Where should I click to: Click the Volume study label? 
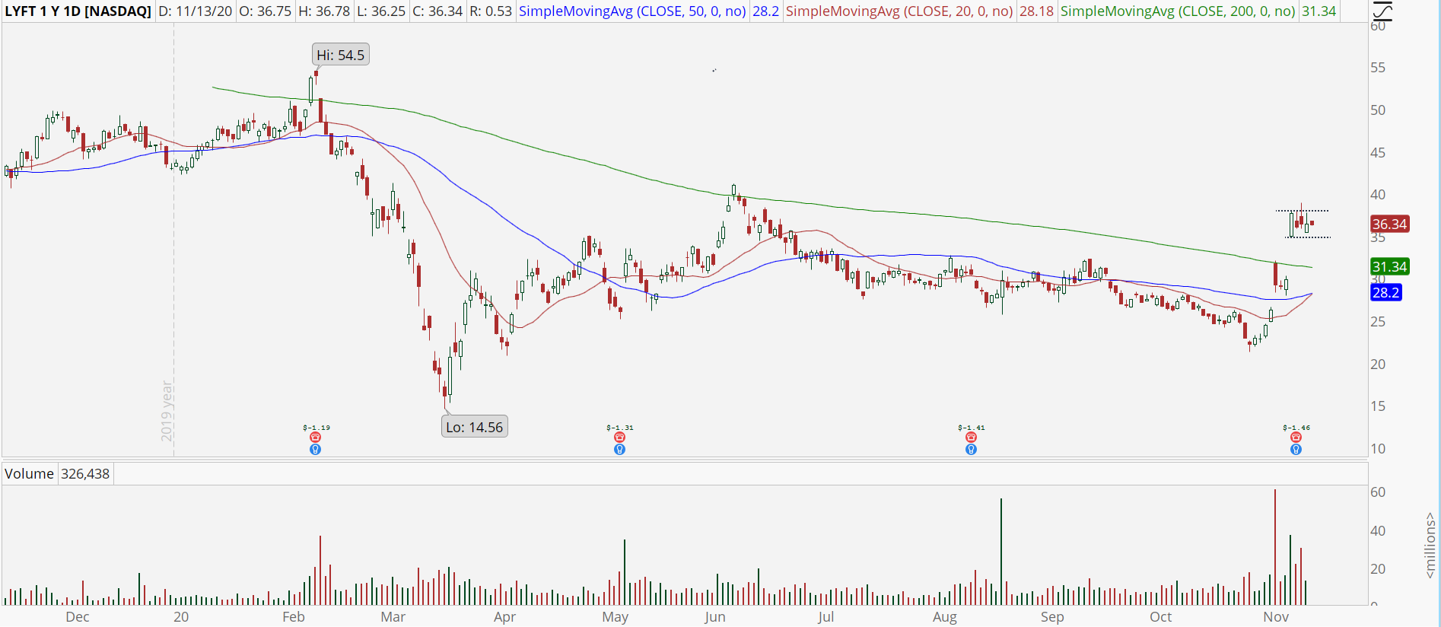(29, 473)
